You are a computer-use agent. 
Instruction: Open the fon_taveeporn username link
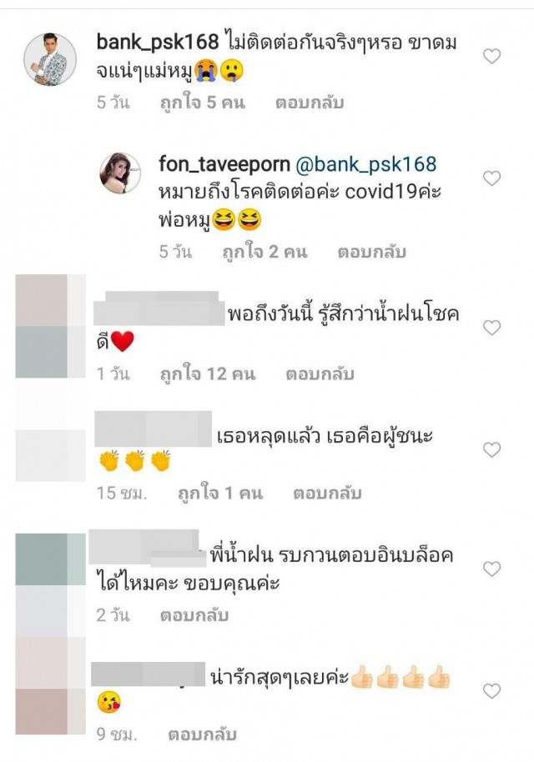(224, 164)
